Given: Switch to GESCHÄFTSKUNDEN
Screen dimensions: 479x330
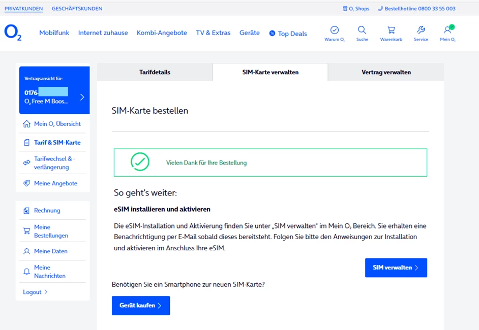Looking at the screenshot, I should 77,9.
